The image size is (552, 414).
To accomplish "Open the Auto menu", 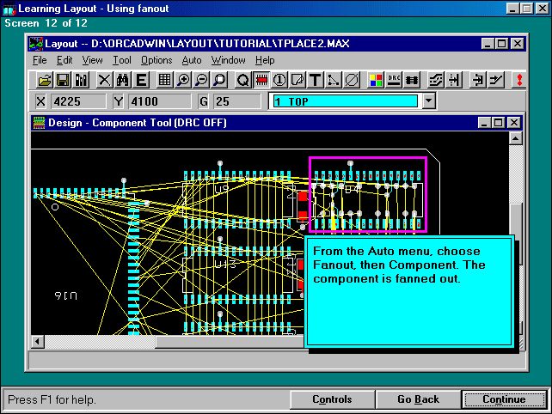I will pos(192,60).
